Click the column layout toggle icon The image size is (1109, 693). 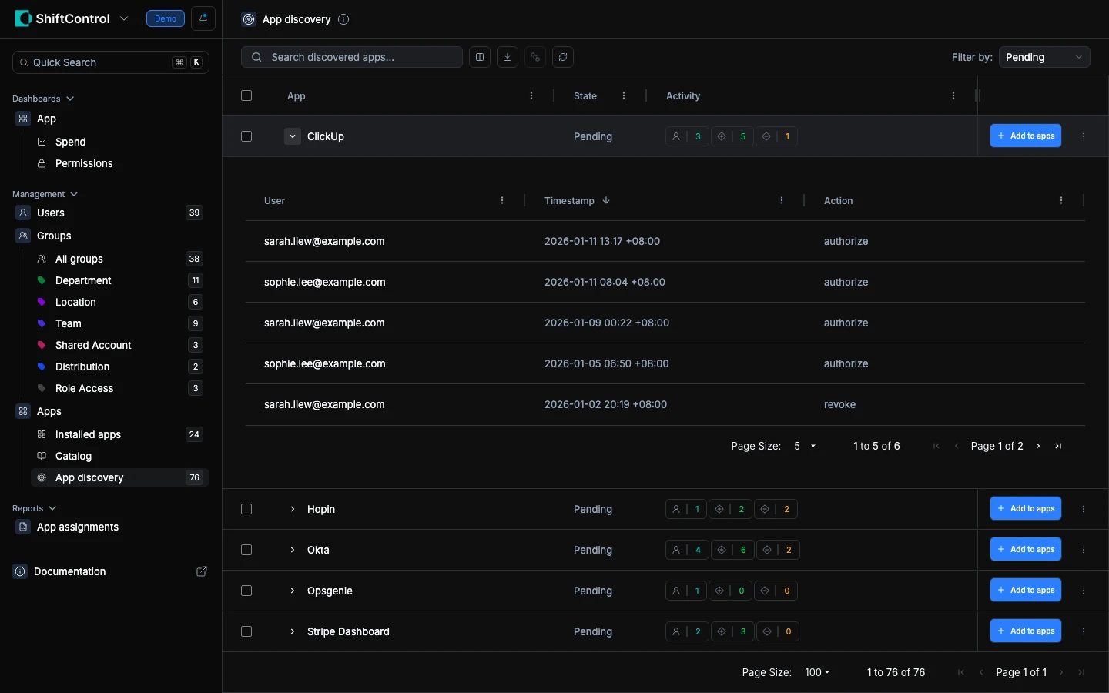click(480, 57)
